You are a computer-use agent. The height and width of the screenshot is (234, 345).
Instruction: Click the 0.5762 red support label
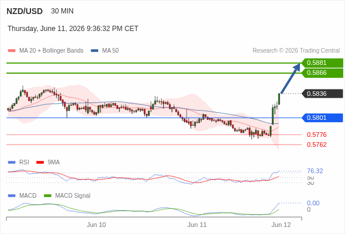(316, 144)
